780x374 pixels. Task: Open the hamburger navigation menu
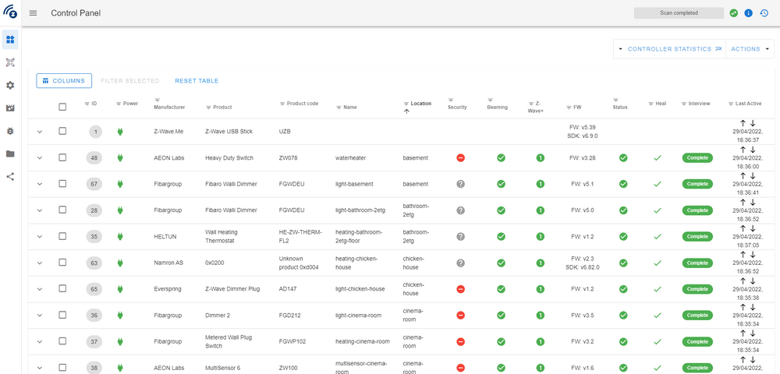click(33, 13)
